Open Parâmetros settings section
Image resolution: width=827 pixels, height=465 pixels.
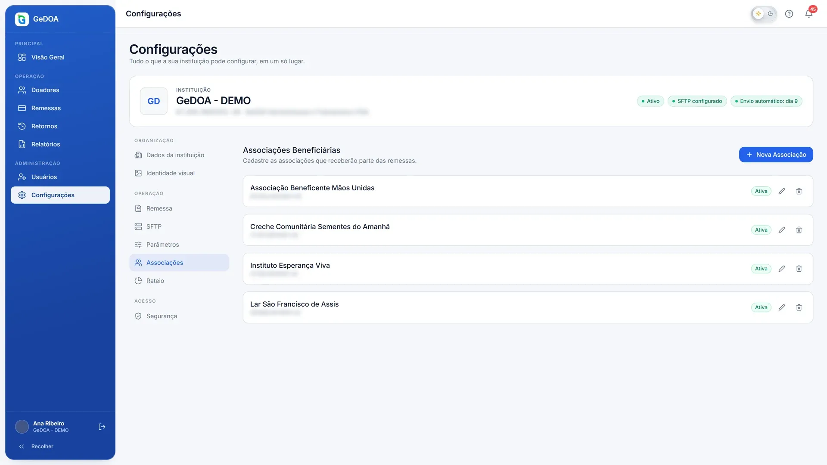[179, 245]
